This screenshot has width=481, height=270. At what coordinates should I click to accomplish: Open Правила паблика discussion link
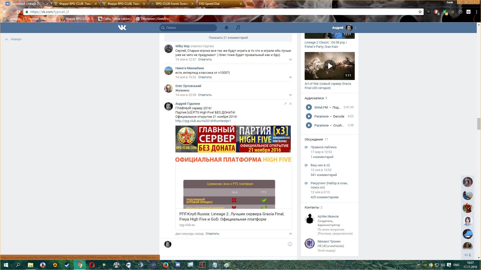pos(323,147)
